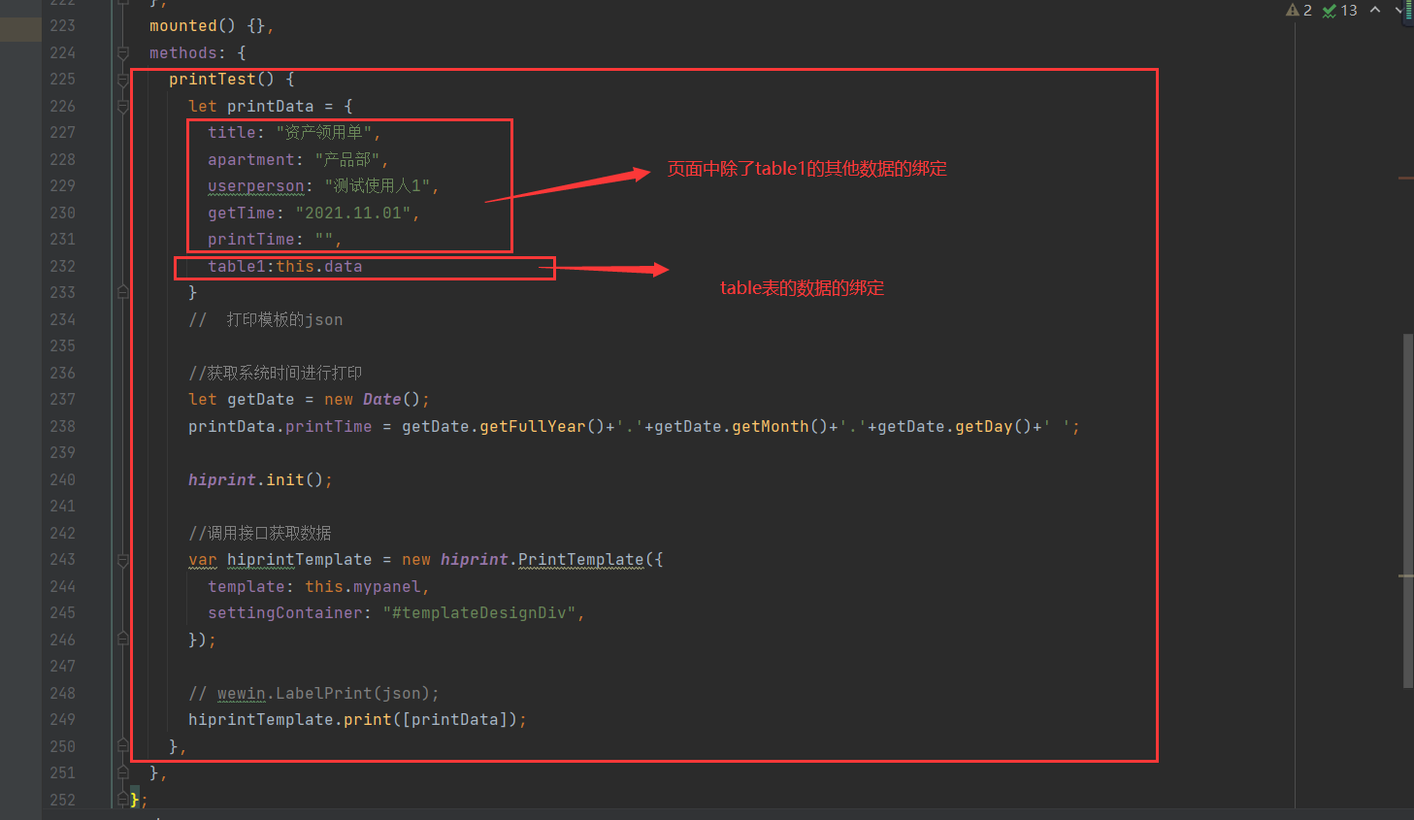
Task: Click line number 240 in the gutter
Action: pos(62,479)
